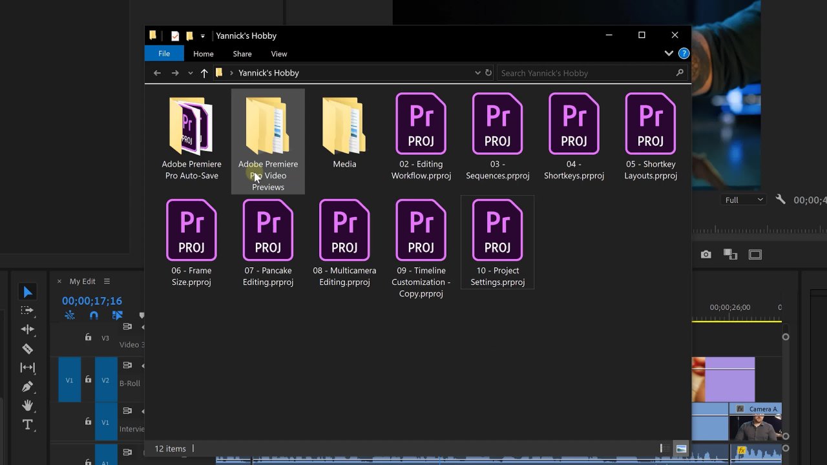Image resolution: width=827 pixels, height=465 pixels.
Task: Select the Type tool
Action: (x=27, y=425)
